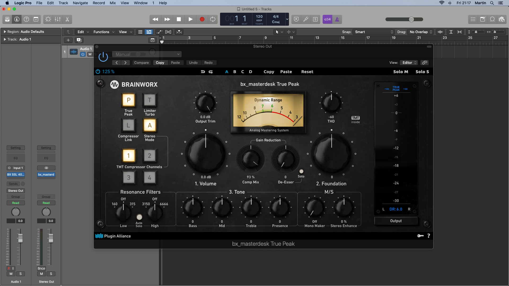Toggle the Compressor Link button
Image resolution: width=509 pixels, height=286 pixels.
(x=128, y=125)
